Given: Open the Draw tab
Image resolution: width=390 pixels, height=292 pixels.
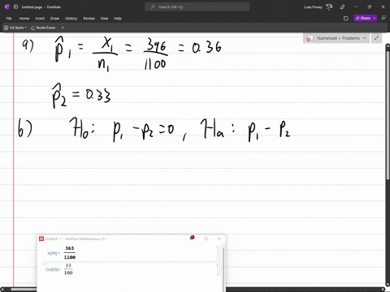Looking at the screenshot, I should [54, 19].
